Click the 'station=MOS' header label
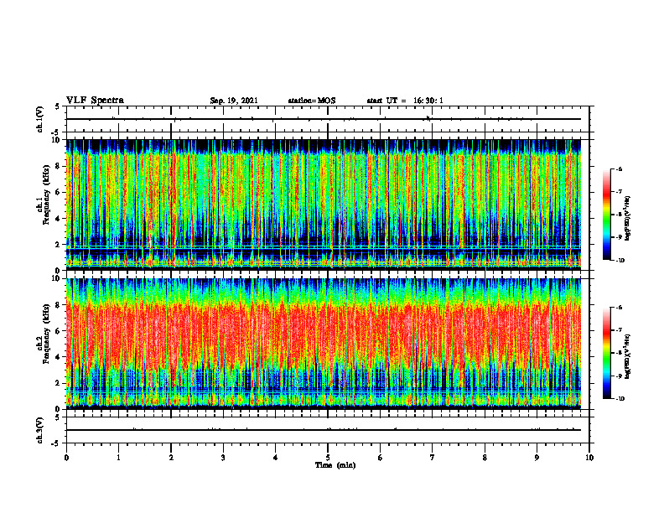The image size is (664, 513). [x=312, y=101]
